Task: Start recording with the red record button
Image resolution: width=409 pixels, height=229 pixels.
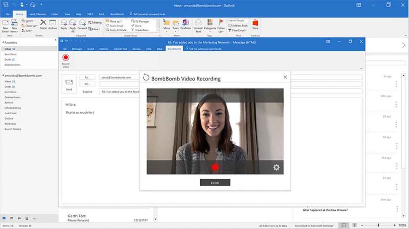Action: coord(215,167)
